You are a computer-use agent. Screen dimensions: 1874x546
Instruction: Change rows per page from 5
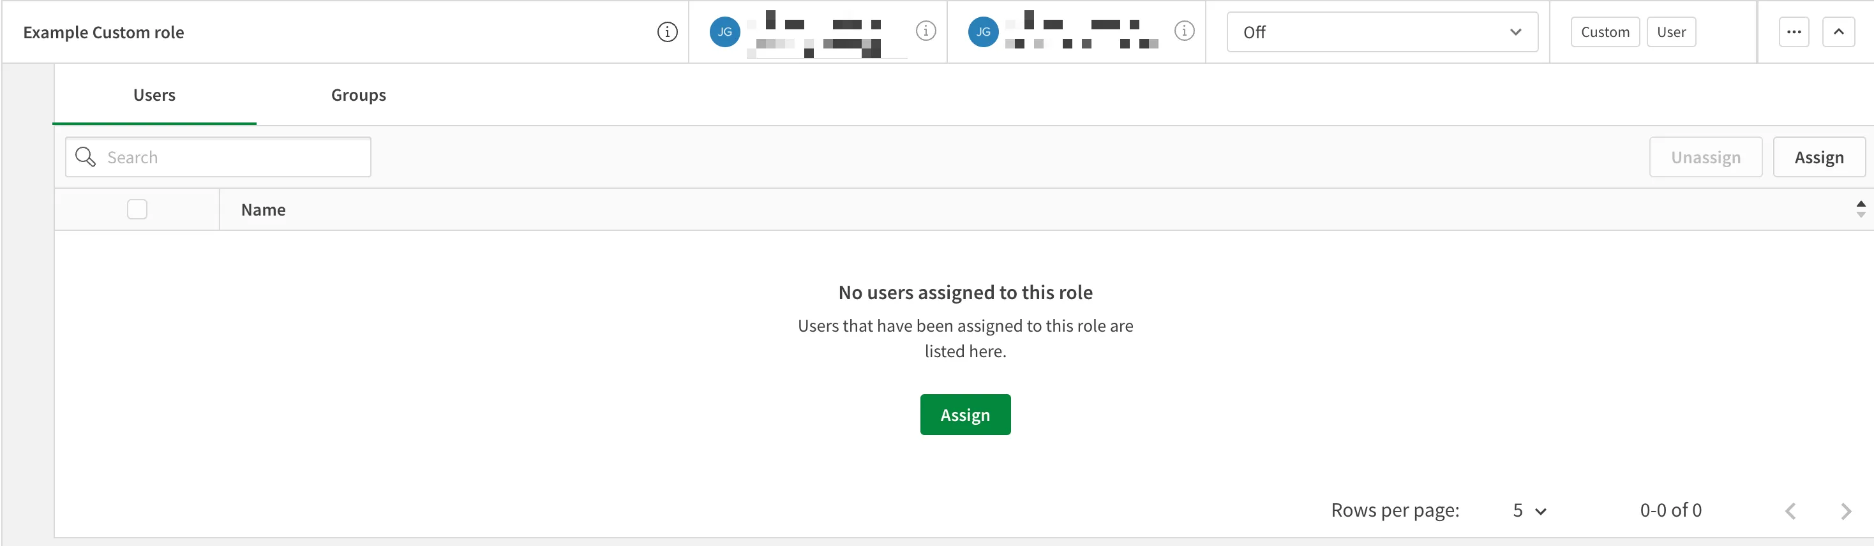pos(1527,510)
